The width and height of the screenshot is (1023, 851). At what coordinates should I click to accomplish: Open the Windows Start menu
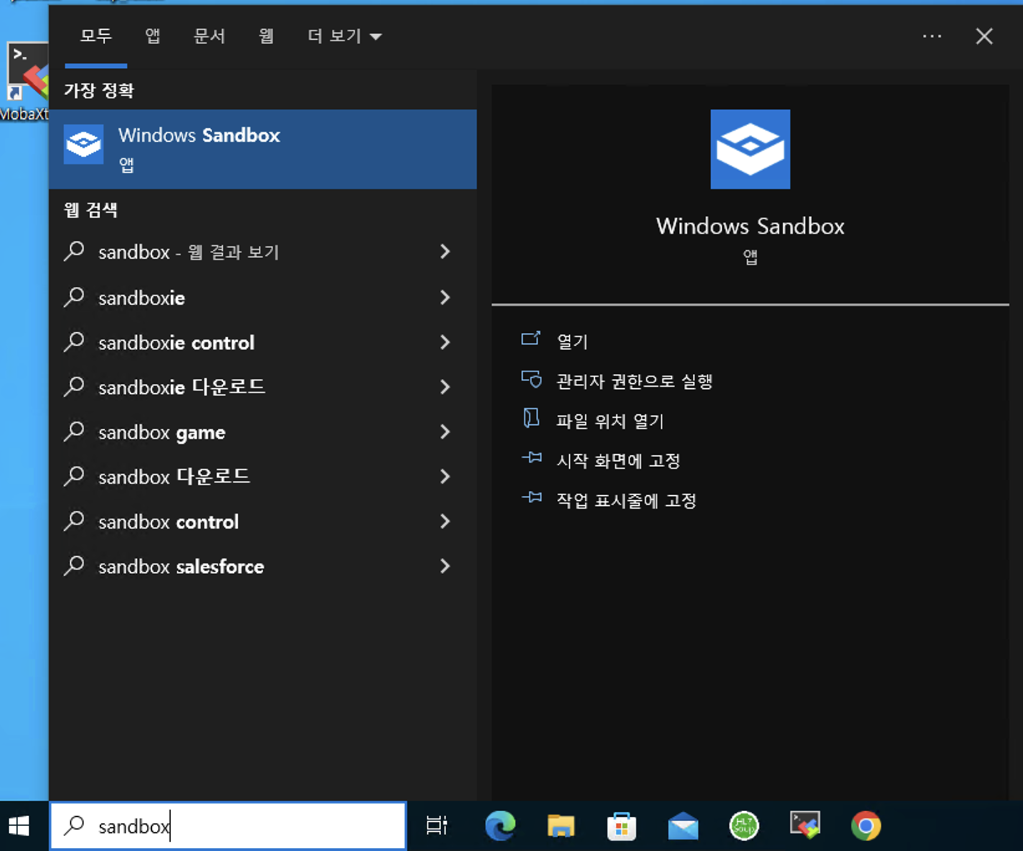(x=19, y=826)
